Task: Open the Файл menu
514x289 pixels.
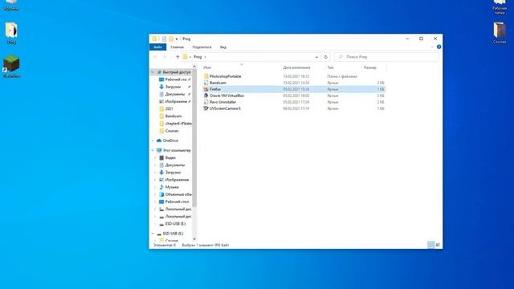Action: click(157, 47)
